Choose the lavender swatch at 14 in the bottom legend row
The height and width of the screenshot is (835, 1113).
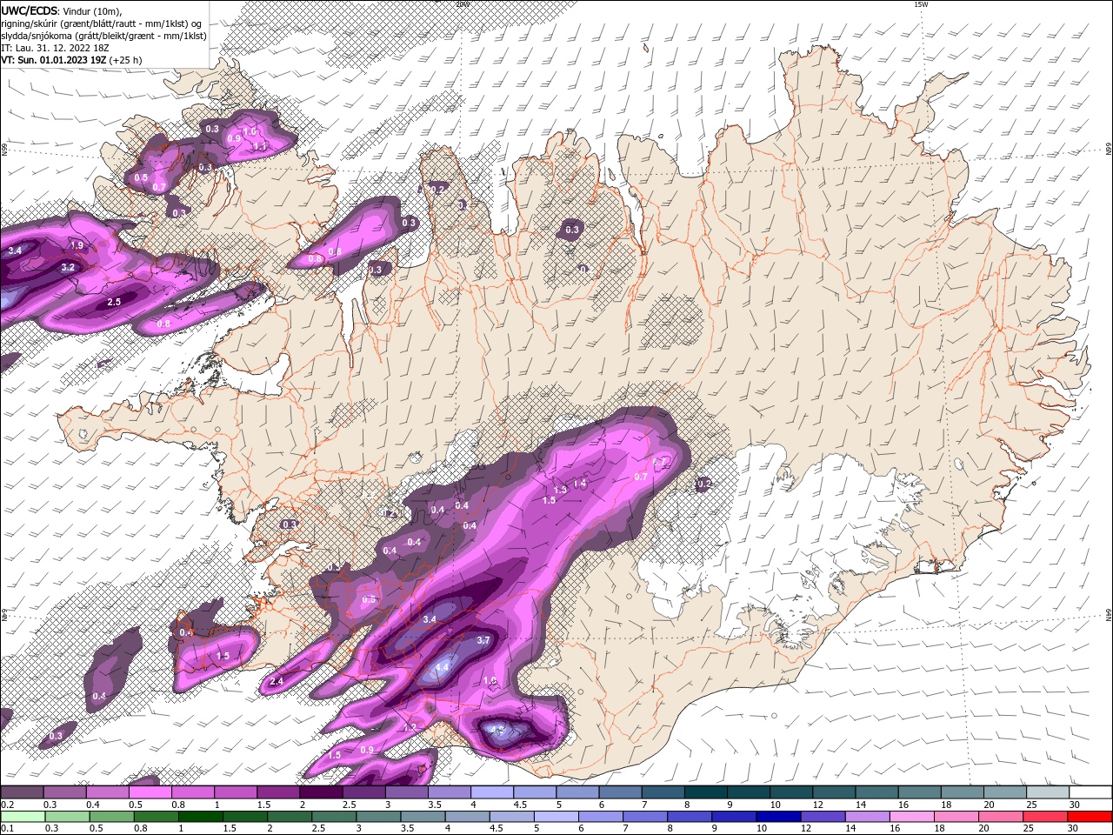[868, 817]
